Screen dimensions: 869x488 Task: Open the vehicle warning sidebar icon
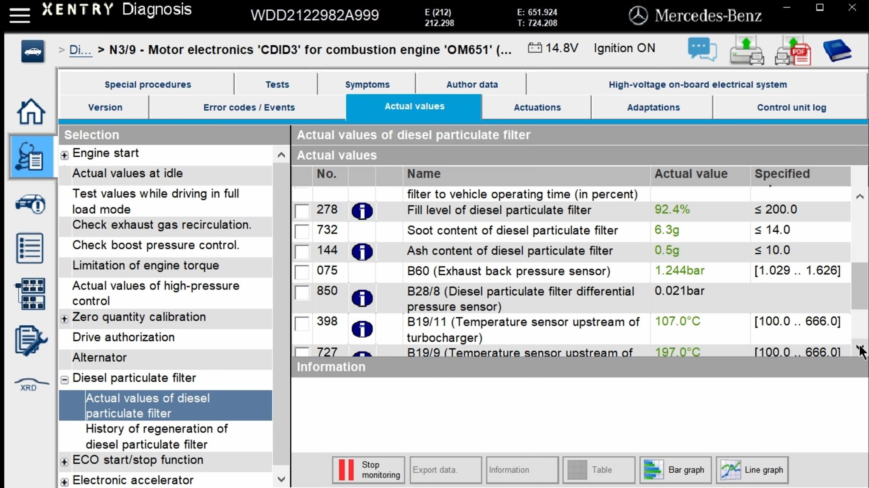pyautogui.click(x=31, y=205)
